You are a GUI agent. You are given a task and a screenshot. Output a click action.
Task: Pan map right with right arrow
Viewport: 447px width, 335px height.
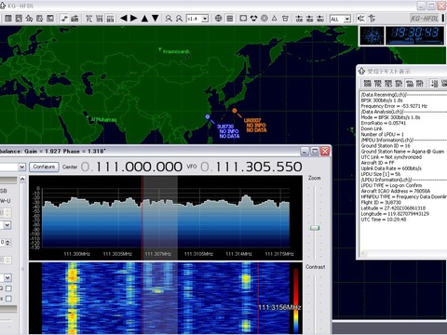134,19
